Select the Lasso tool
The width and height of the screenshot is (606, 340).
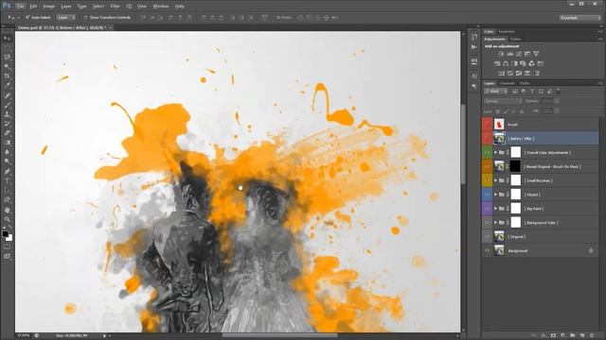click(7, 58)
